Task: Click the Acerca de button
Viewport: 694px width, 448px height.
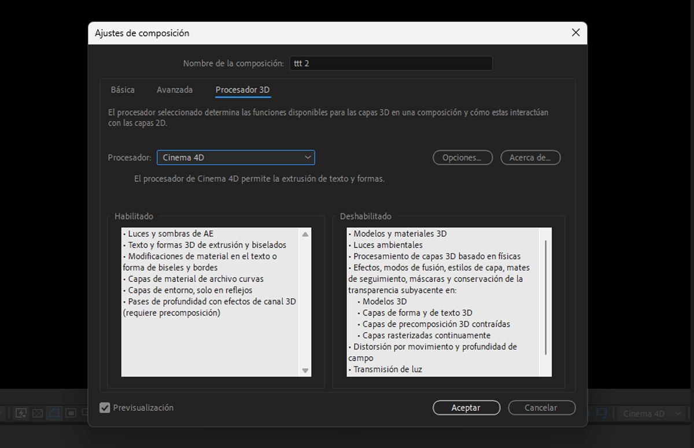Action: point(530,157)
